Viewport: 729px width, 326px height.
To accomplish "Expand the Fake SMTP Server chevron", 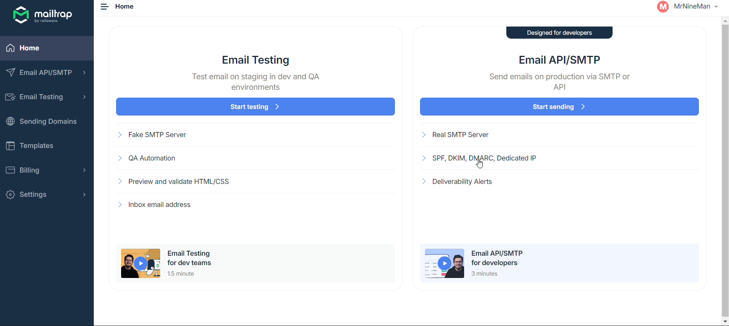I will tap(120, 135).
